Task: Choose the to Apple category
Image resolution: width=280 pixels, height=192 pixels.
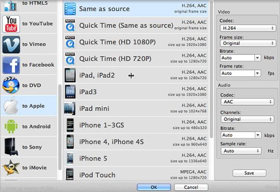Action: coord(29,106)
